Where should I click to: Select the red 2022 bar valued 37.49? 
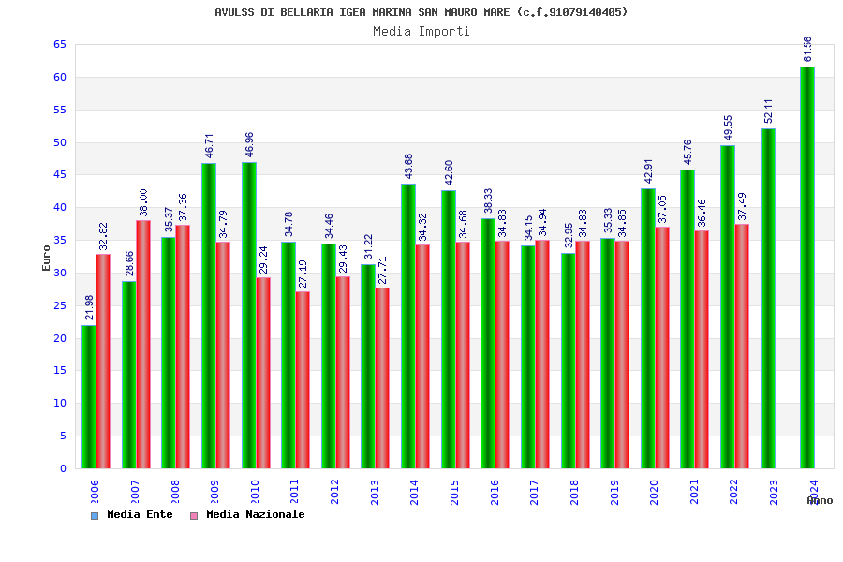click(742, 346)
